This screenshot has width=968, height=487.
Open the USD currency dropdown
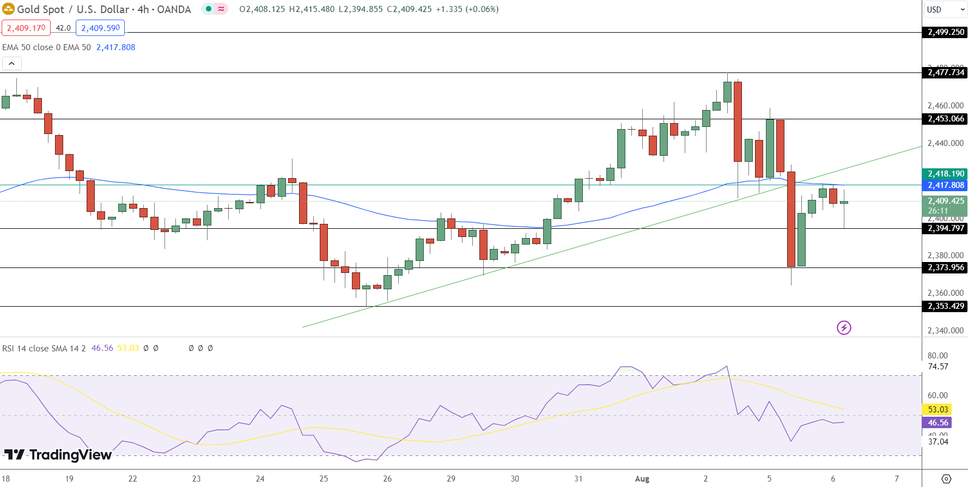(x=945, y=9)
